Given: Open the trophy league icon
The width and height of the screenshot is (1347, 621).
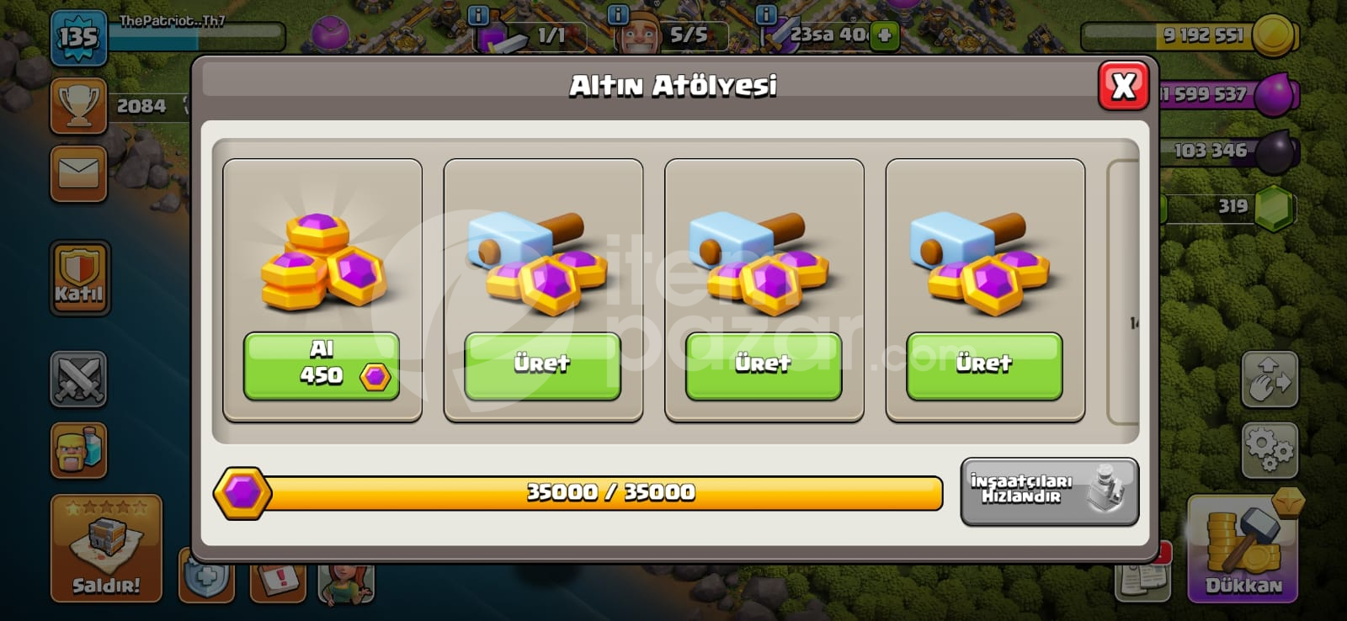Looking at the screenshot, I should [x=78, y=106].
